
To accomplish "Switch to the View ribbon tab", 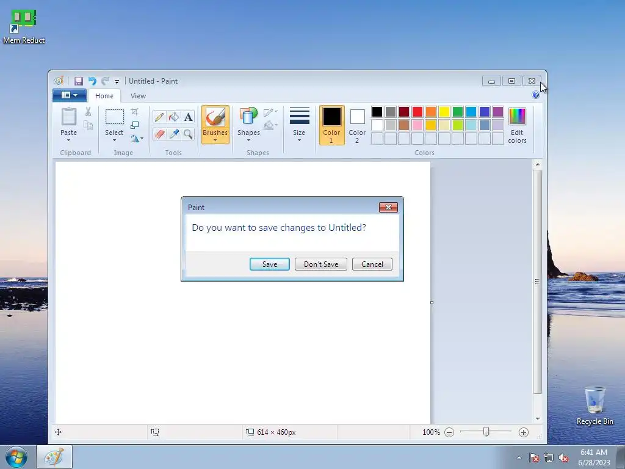I will click(139, 96).
